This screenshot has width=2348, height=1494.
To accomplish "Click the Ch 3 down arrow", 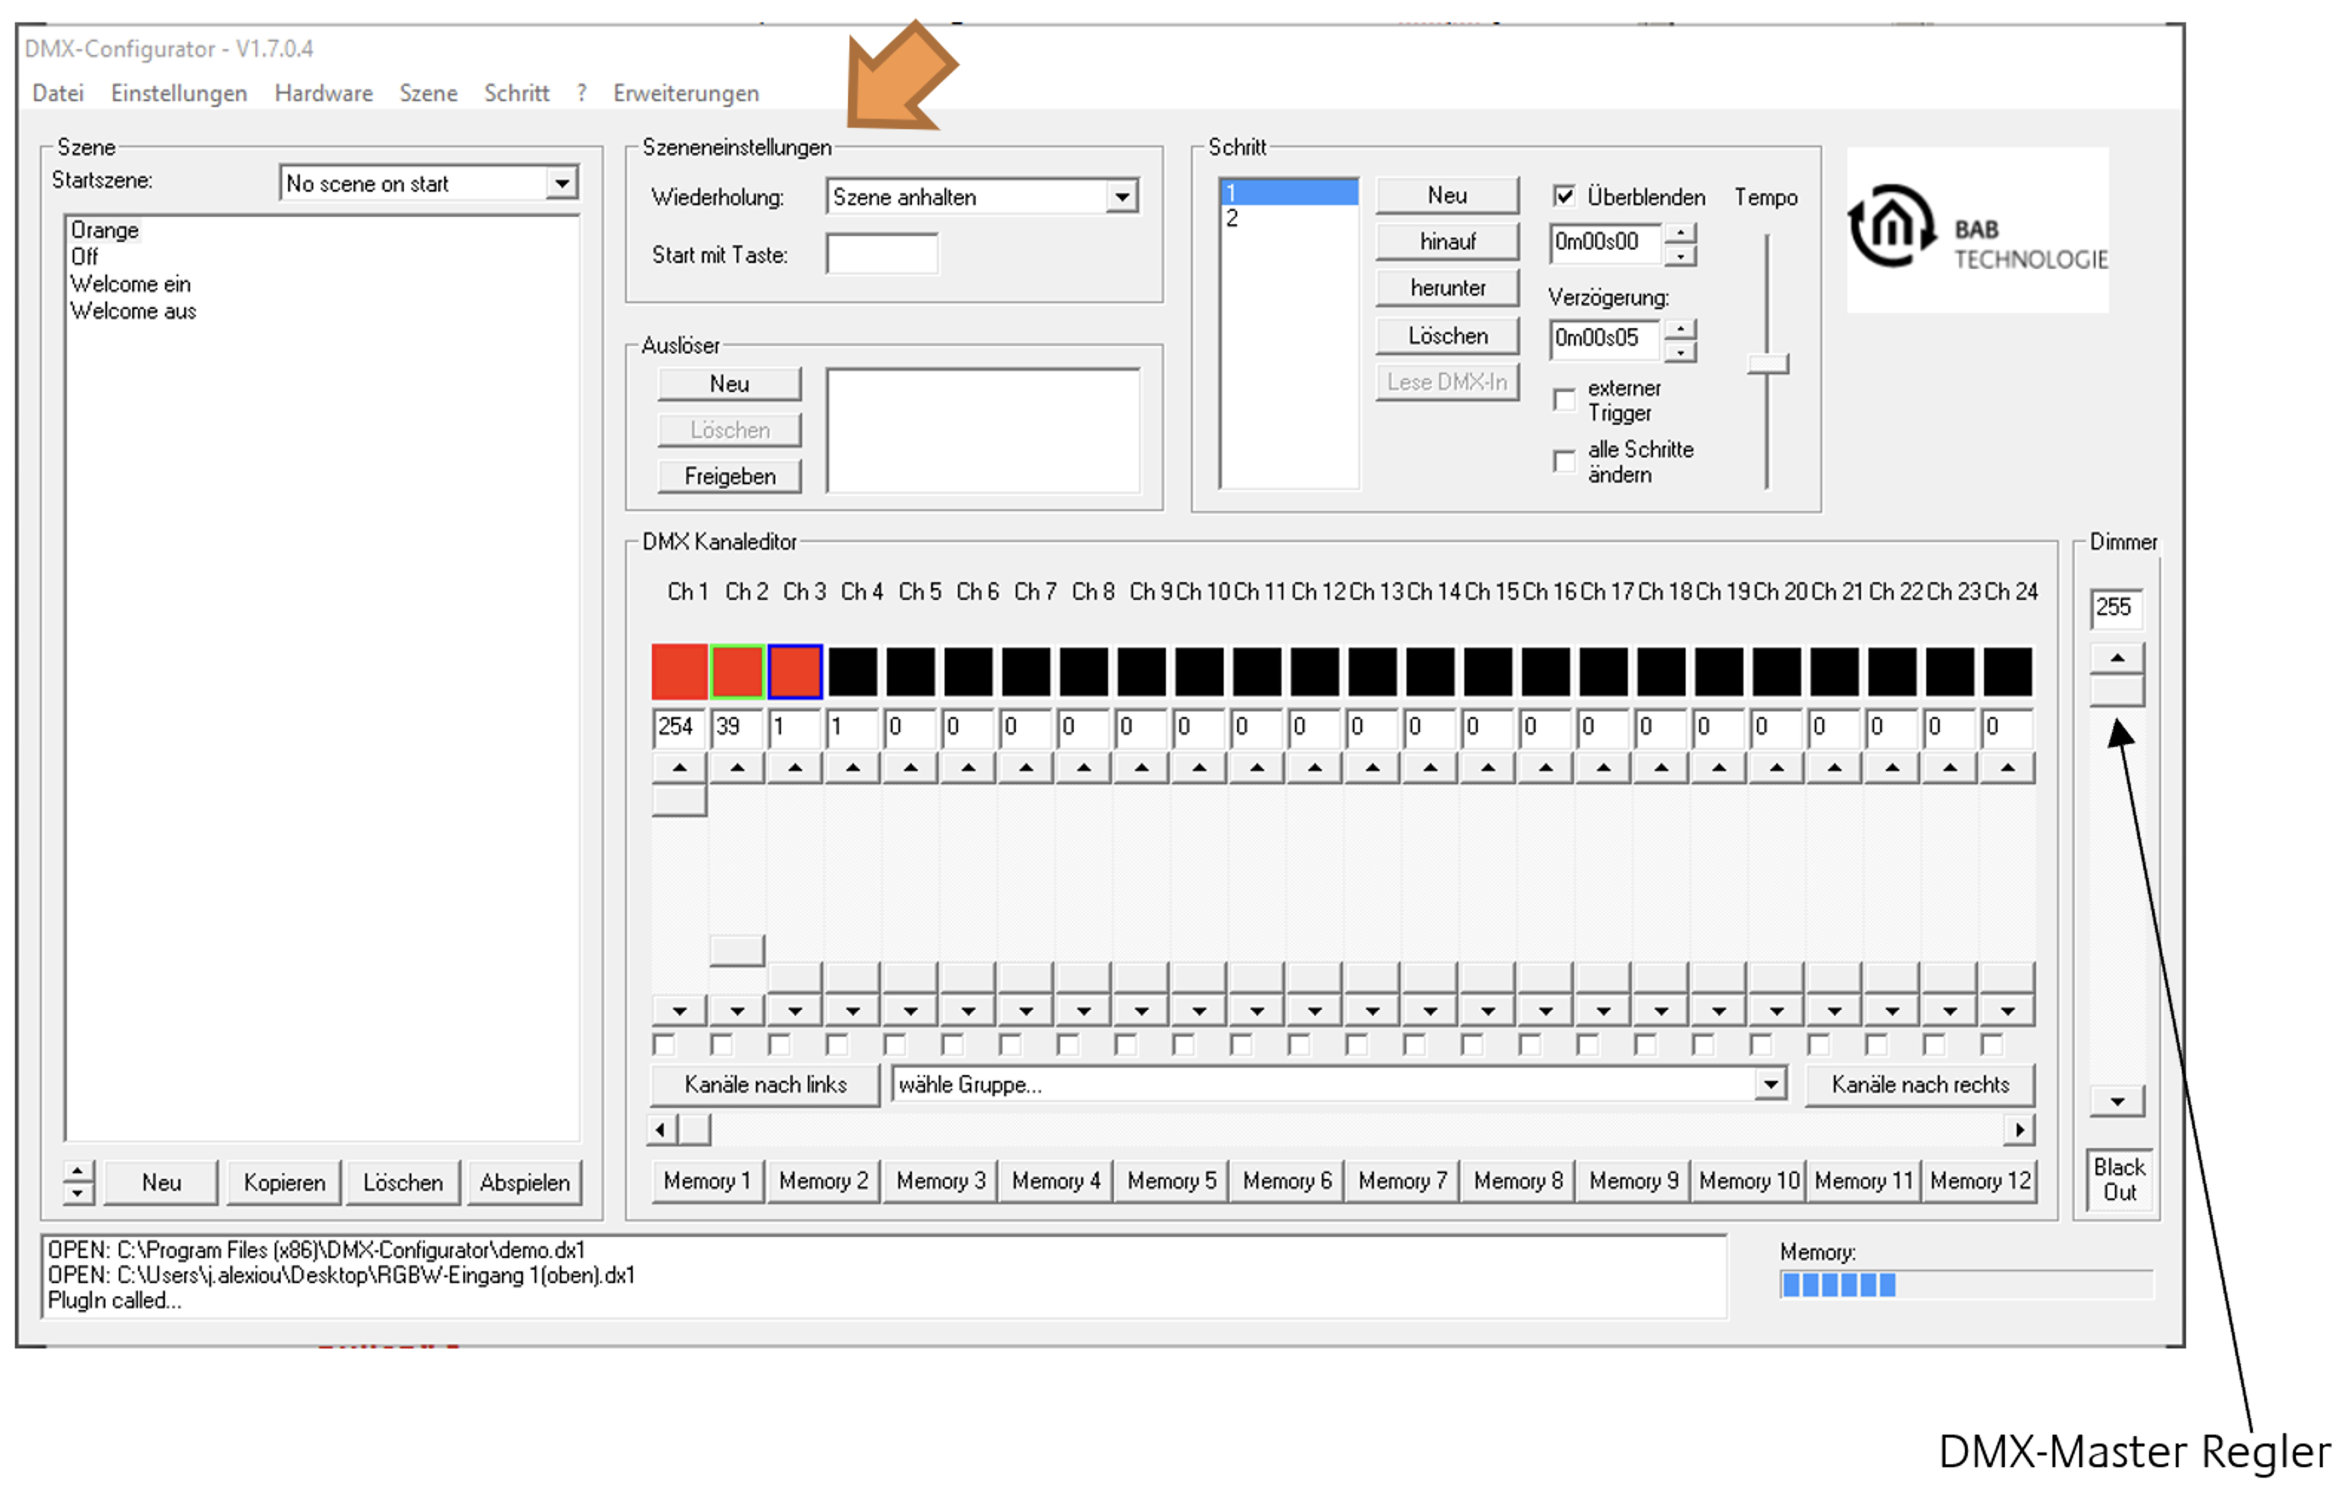I will (795, 1011).
